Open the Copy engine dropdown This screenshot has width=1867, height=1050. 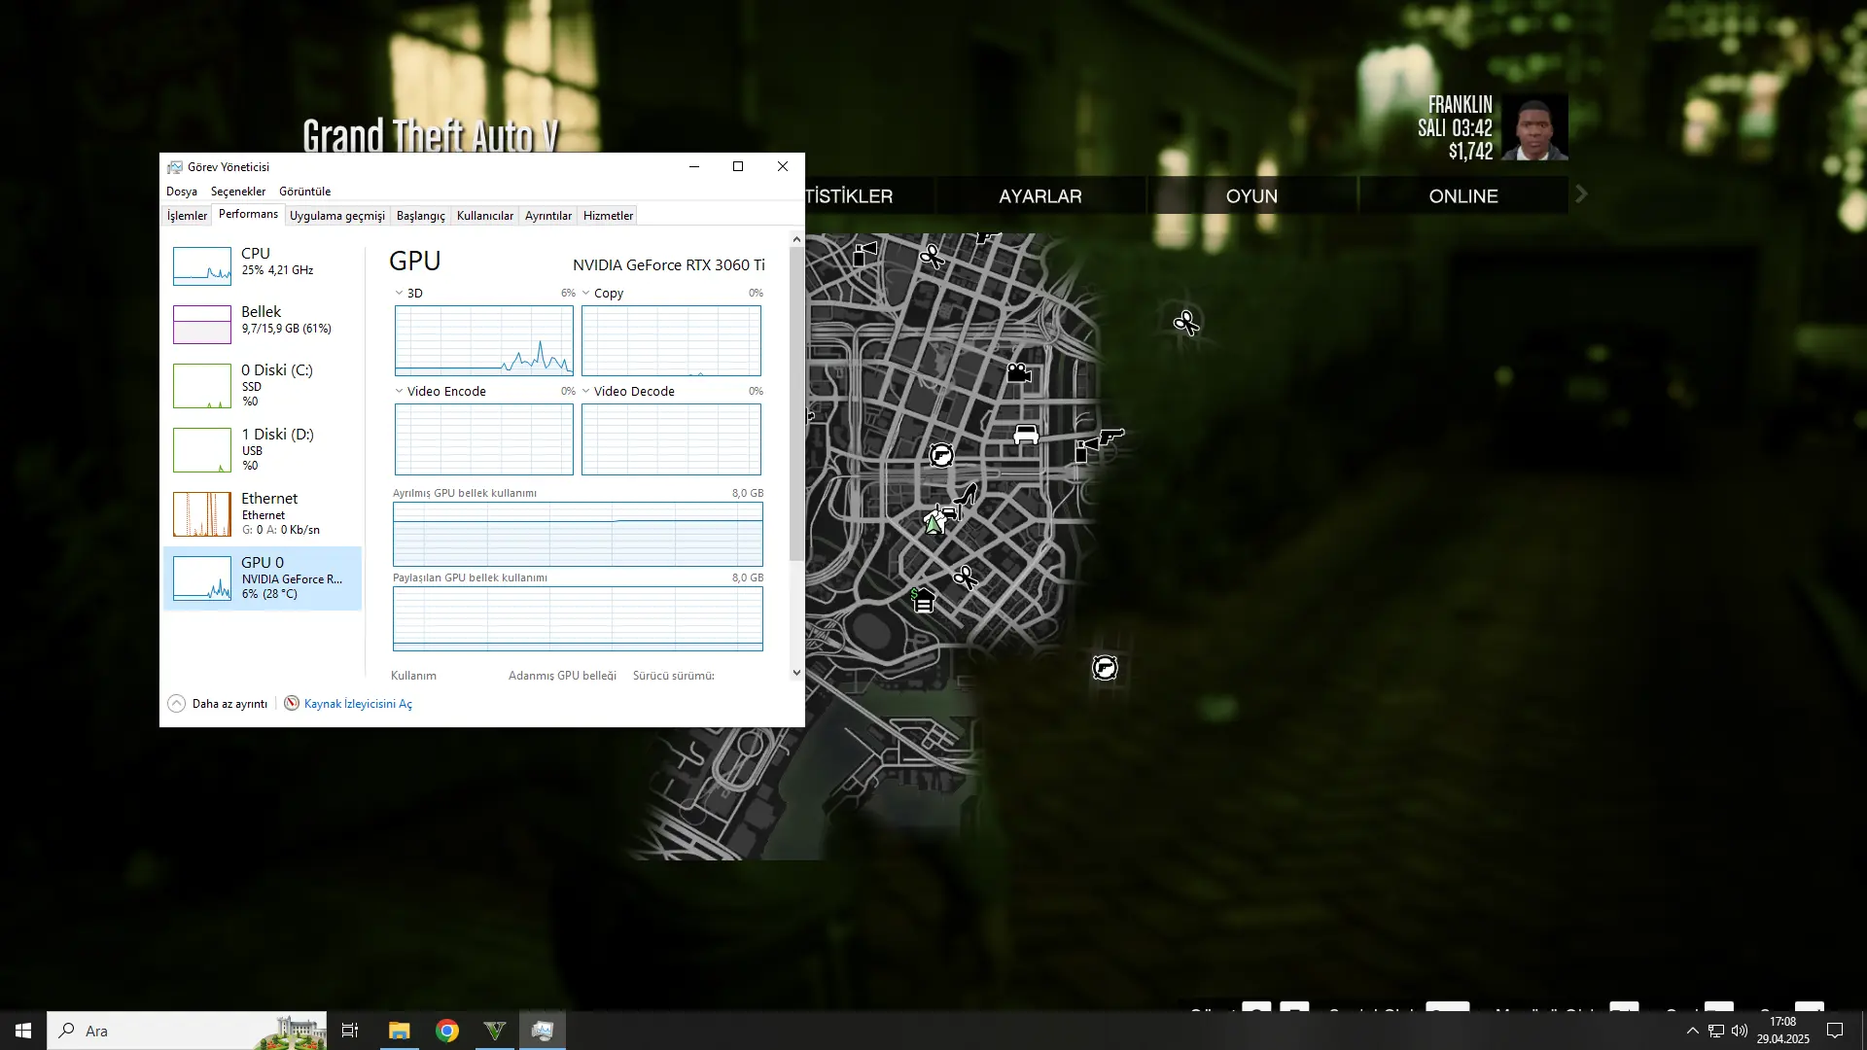click(x=585, y=293)
